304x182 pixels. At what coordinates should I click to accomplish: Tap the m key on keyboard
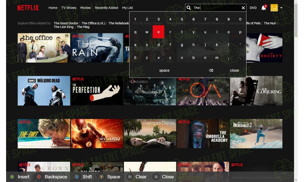tap(217, 58)
